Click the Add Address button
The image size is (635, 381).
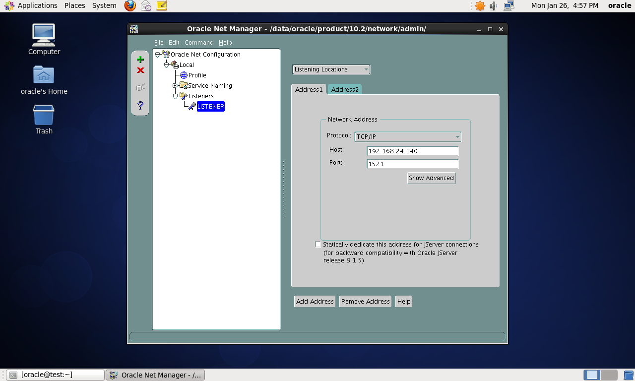315,302
